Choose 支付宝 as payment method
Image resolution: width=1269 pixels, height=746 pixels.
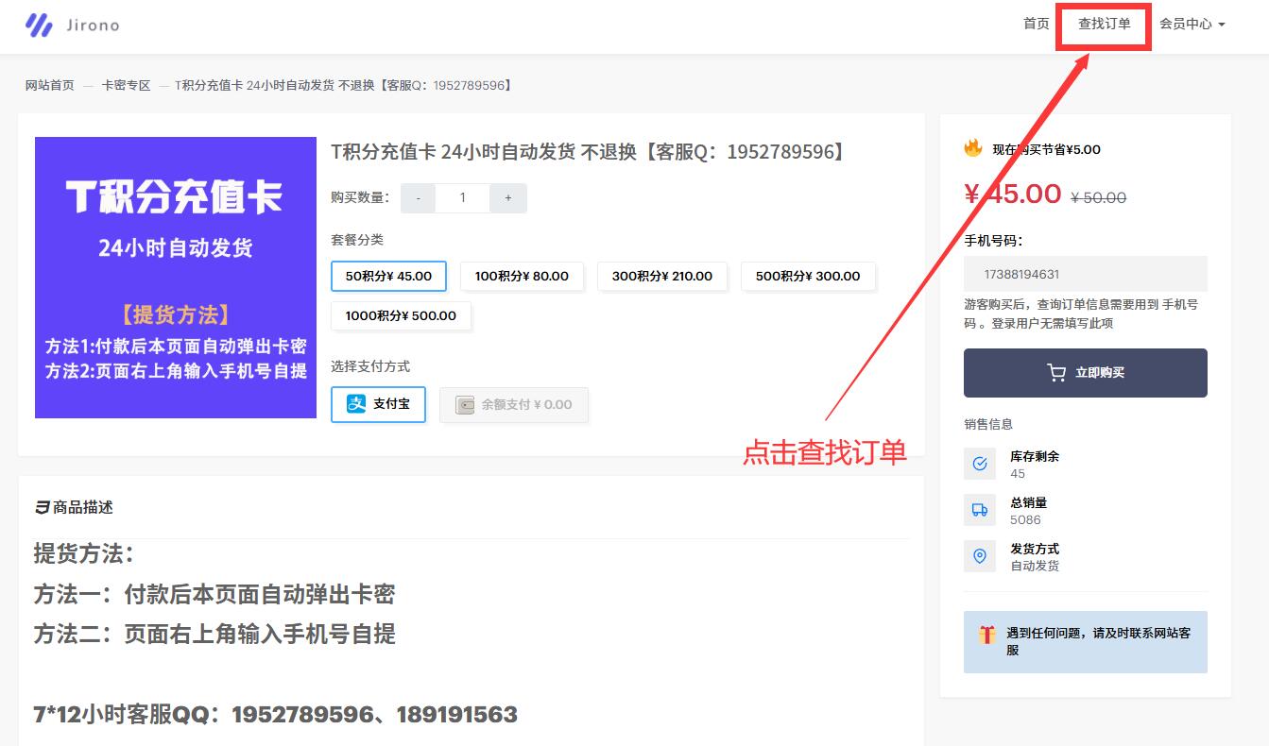[378, 404]
